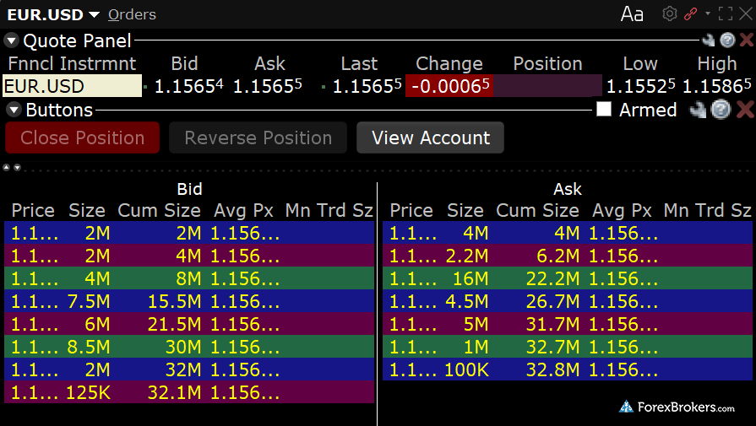Remove the Quote Panel with red X
This screenshot has width=756, height=426.
pos(746,40)
